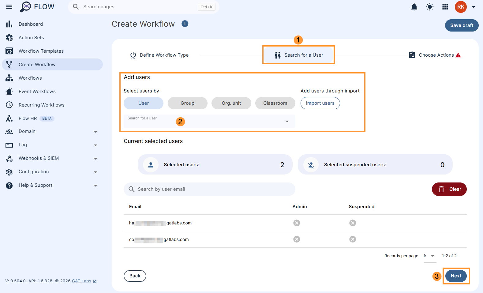Click the Selected suspended users icon
This screenshot has height=293, width=483.
[311, 165]
